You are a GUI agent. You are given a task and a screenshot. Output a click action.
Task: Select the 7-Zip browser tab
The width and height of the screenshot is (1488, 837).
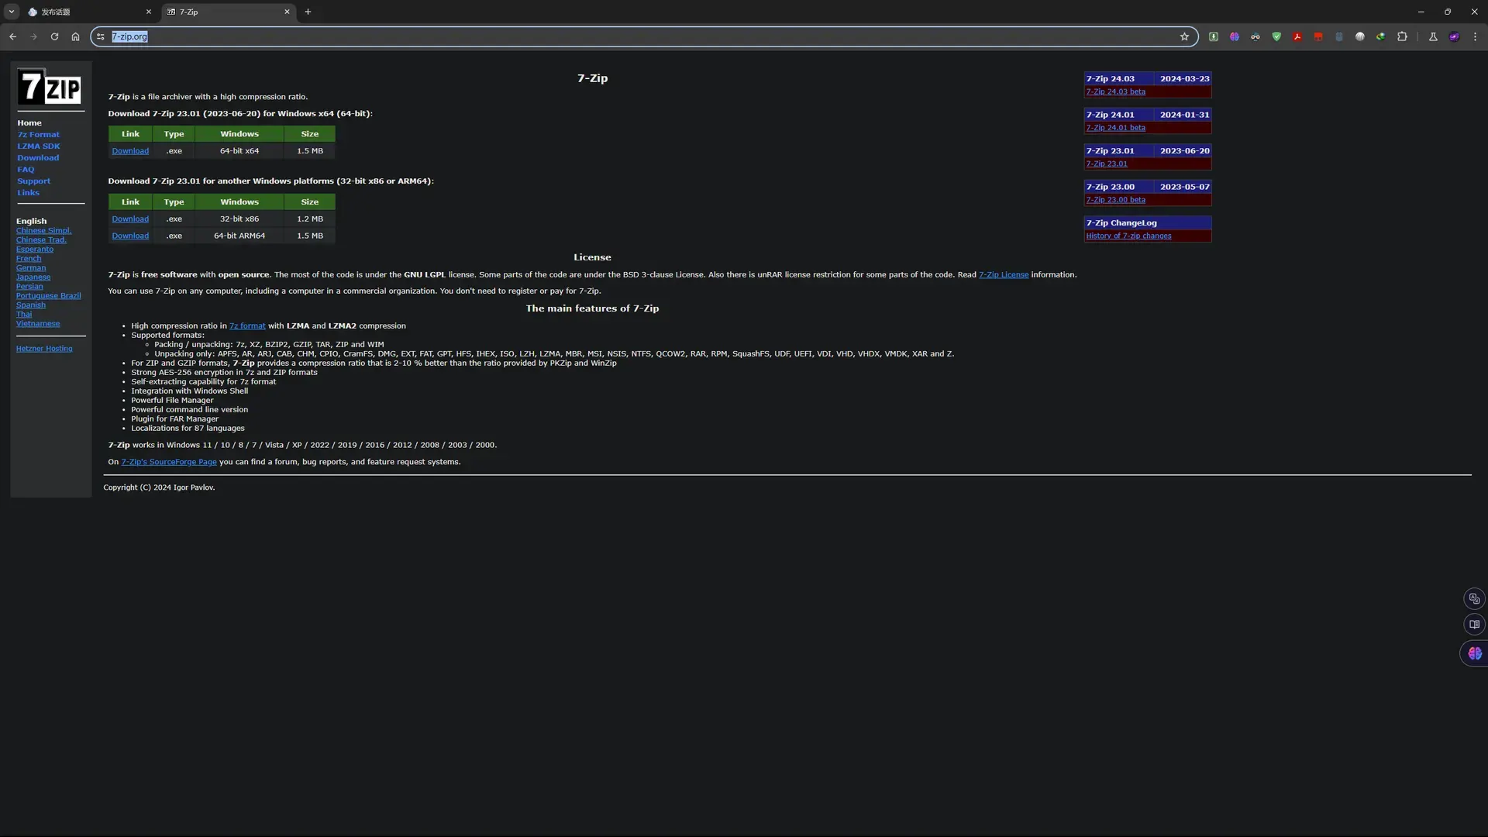(x=229, y=12)
